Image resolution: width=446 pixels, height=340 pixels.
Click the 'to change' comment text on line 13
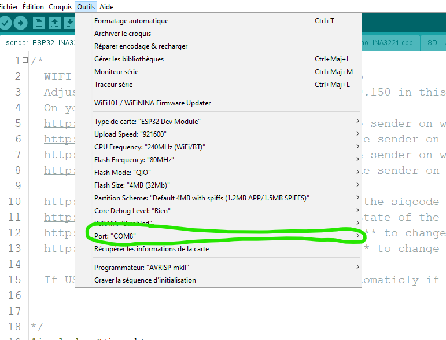pyautogui.click(x=408, y=248)
